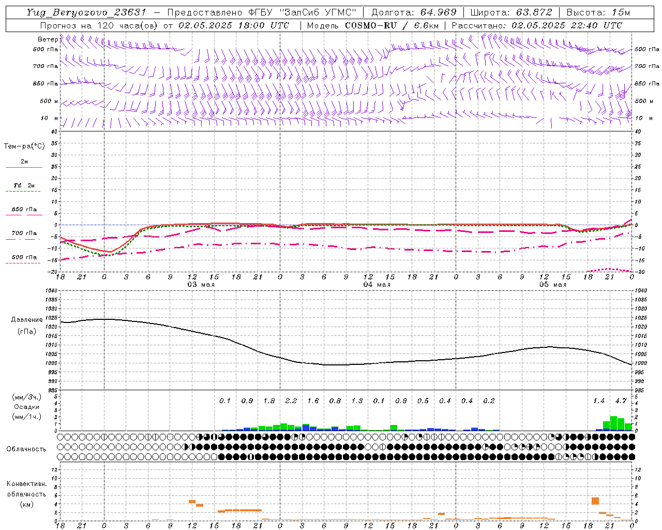Click the 1.6 precipitation value

[x=313, y=401]
